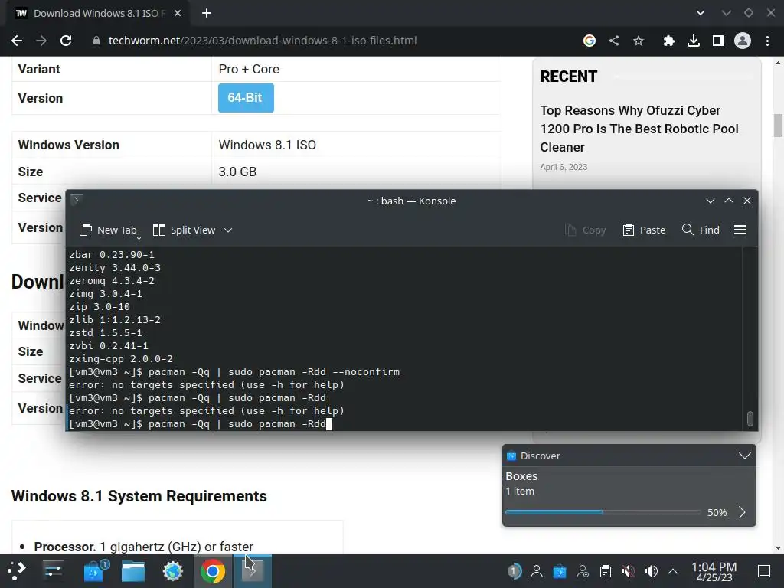Click 'April 6, 2023' article date

pos(563,167)
